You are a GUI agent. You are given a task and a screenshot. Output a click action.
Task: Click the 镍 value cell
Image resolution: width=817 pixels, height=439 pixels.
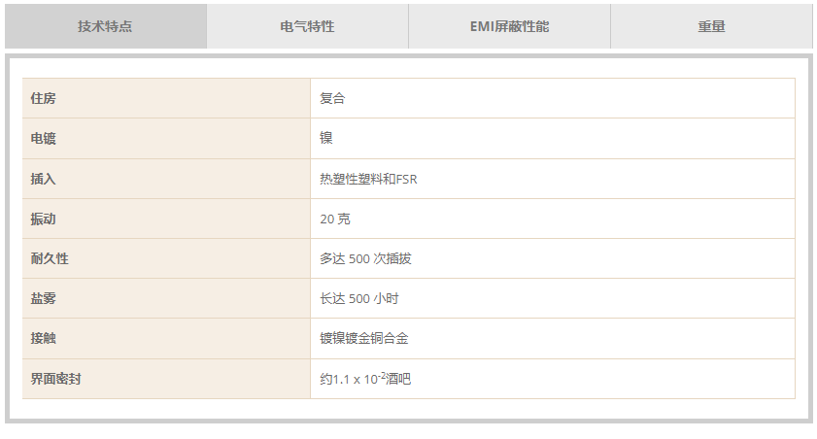click(553, 139)
